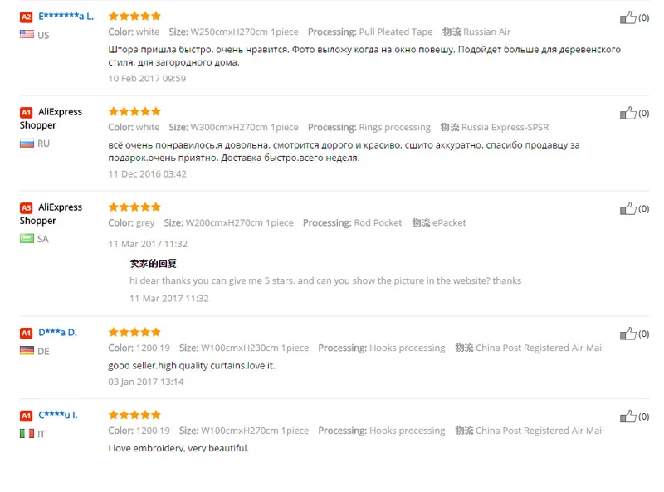Click the Saudi flag next to SA
Screen dimensions: 664x492
click(27, 238)
